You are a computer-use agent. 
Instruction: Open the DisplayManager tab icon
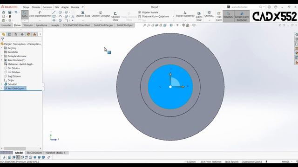tap(28, 34)
